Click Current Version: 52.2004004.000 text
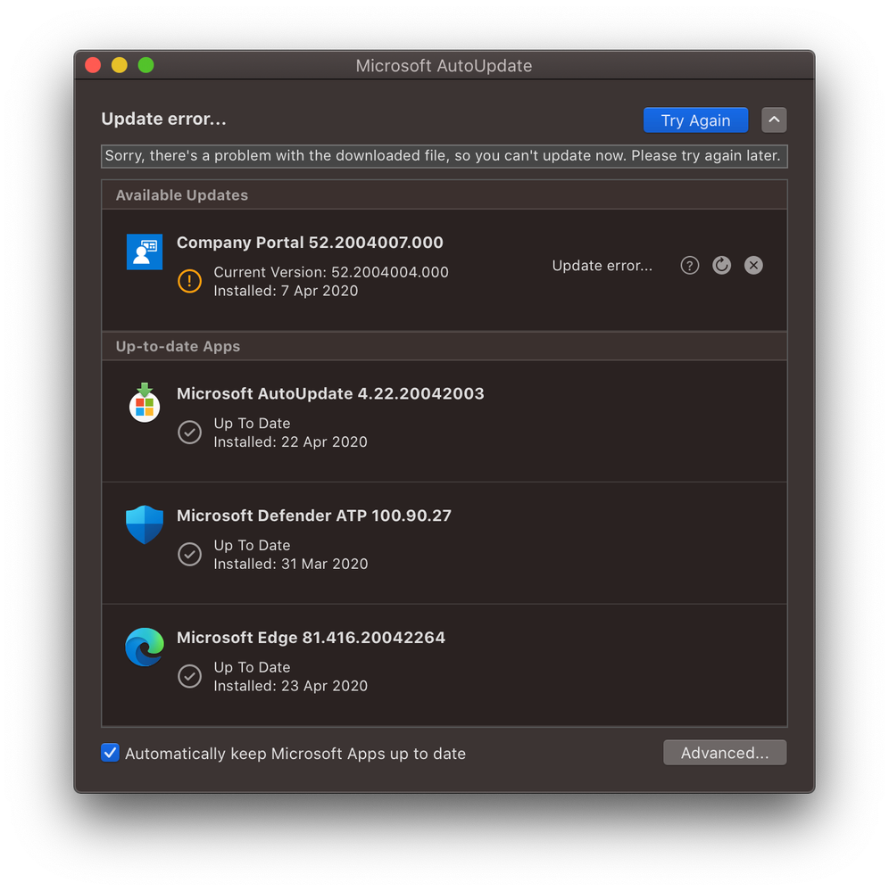This screenshot has height=891, width=889. (x=331, y=272)
